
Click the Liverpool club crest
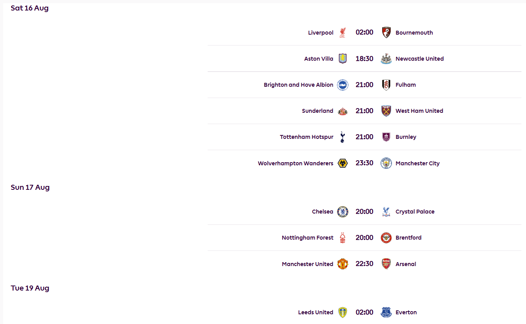click(x=343, y=33)
